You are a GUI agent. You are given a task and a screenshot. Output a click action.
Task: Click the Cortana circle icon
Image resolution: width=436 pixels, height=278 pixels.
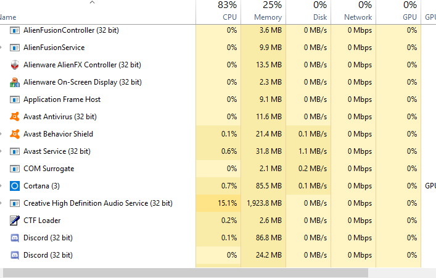click(x=15, y=186)
